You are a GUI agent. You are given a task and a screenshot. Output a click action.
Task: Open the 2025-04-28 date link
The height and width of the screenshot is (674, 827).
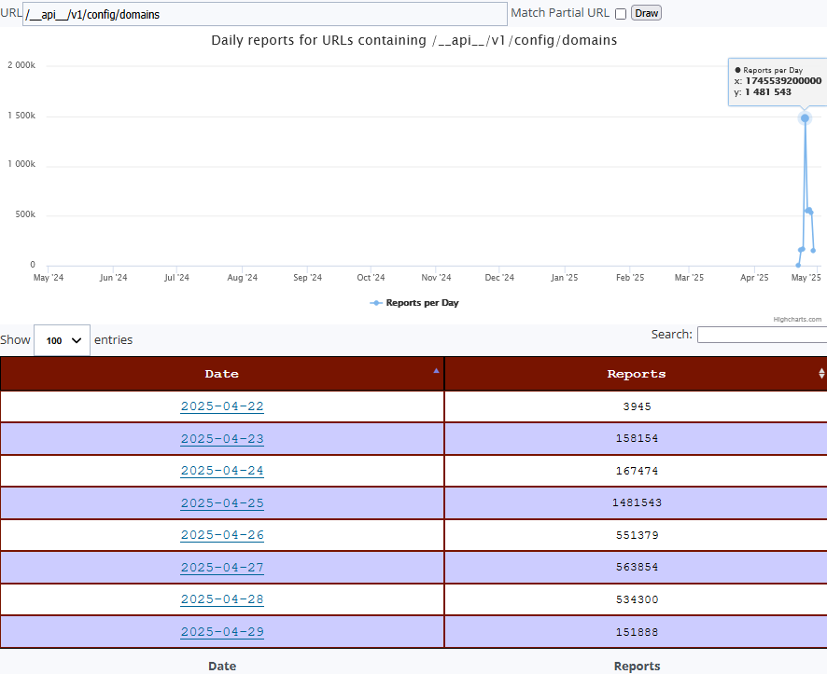click(x=222, y=599)
